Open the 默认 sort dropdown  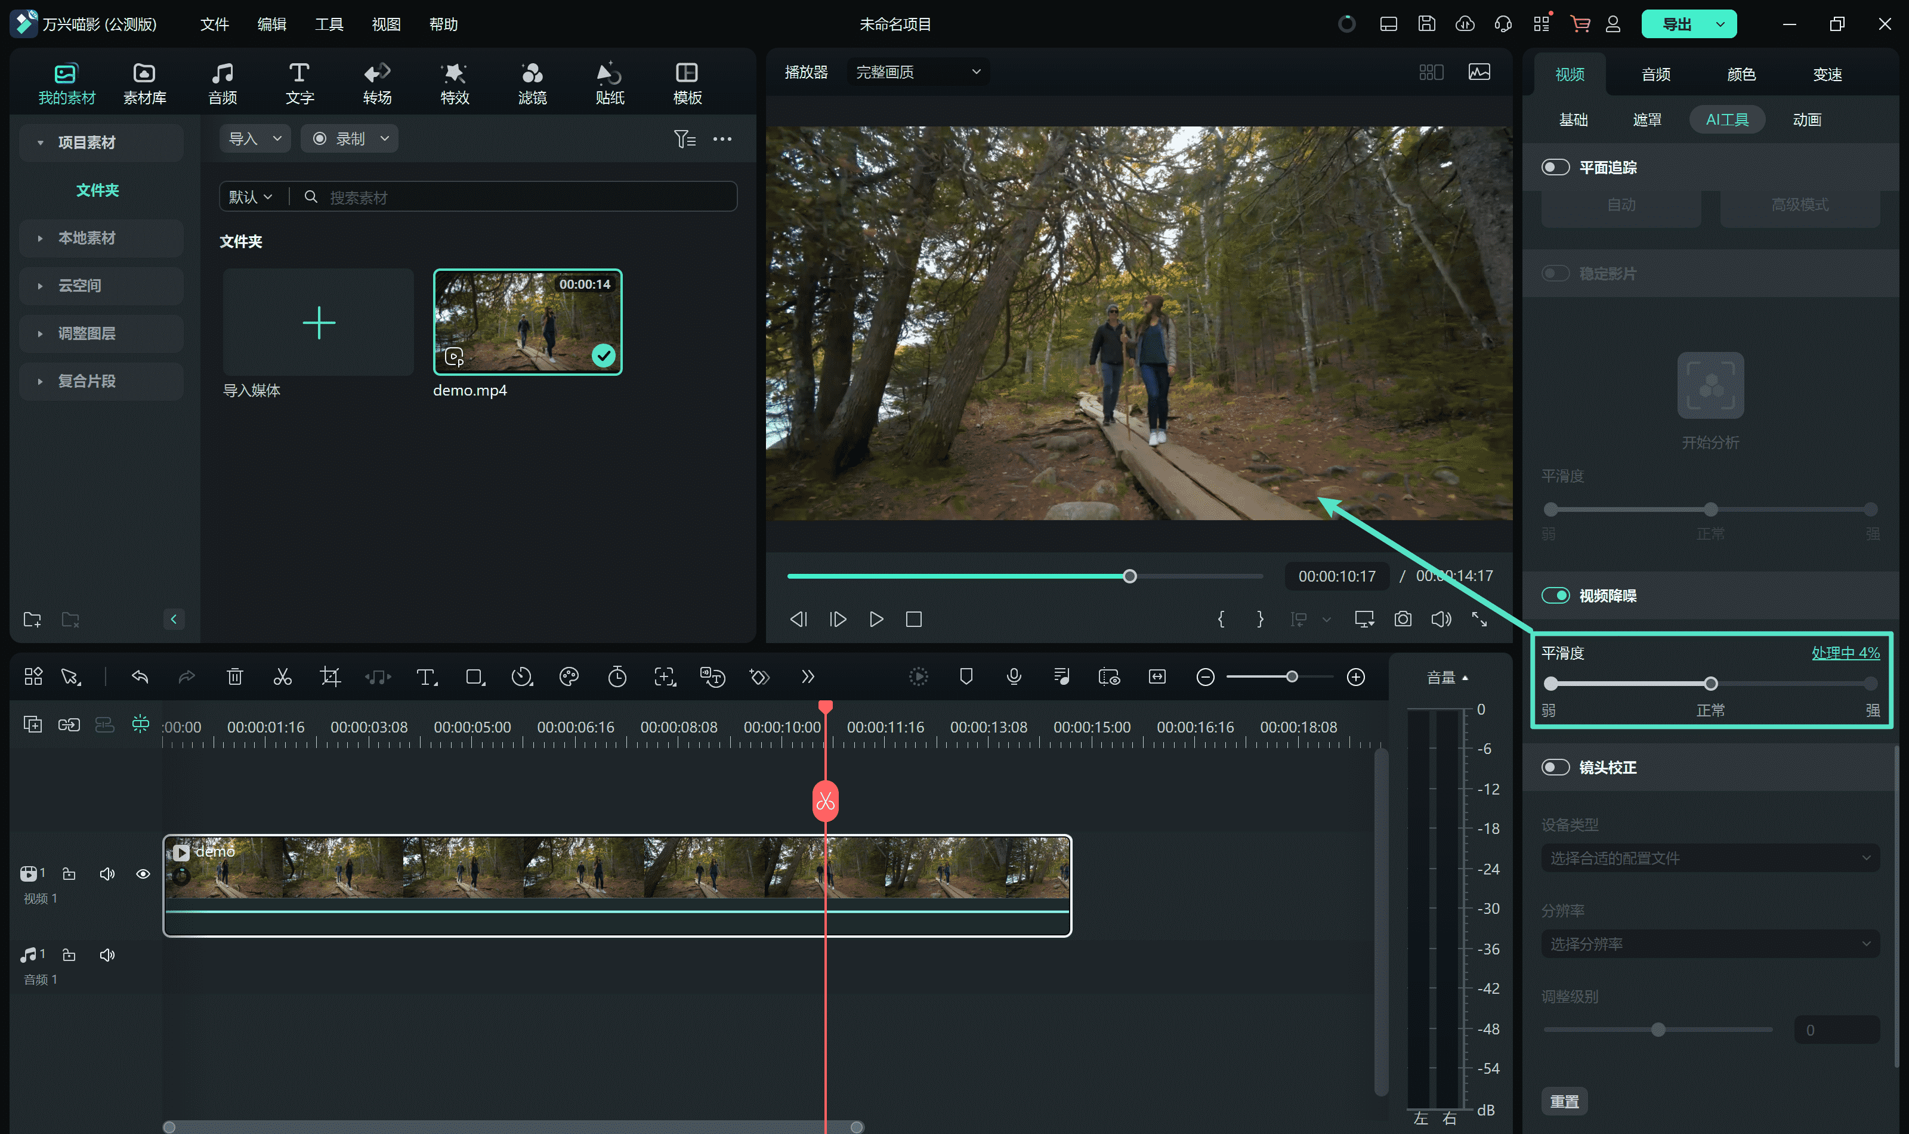(251, 197)
